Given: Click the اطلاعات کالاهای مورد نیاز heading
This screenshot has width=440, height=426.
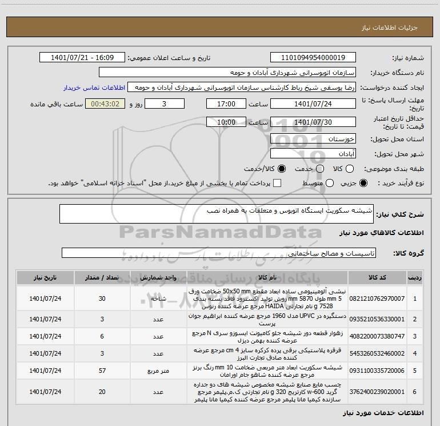Looking at the screenshot, I should point(382,233).
